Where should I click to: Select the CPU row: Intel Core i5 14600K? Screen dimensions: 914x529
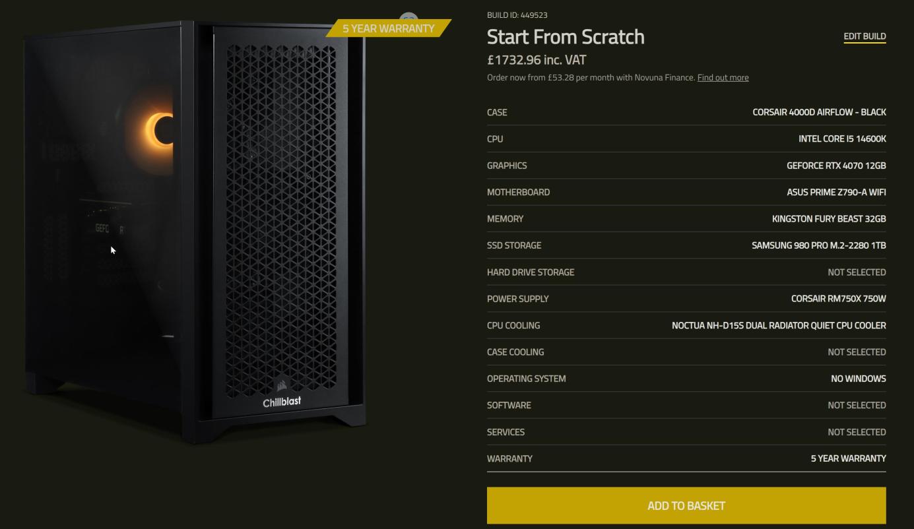(x=686, y=139)
